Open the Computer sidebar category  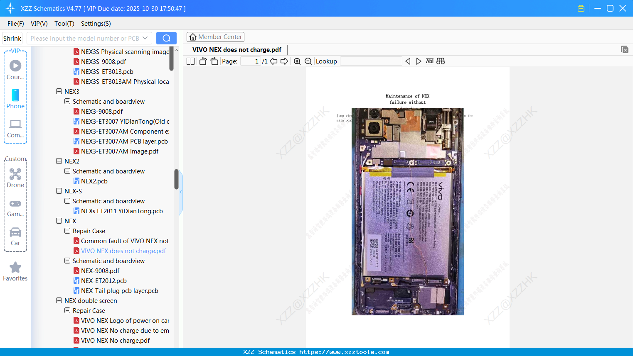(x=15, y=128)
